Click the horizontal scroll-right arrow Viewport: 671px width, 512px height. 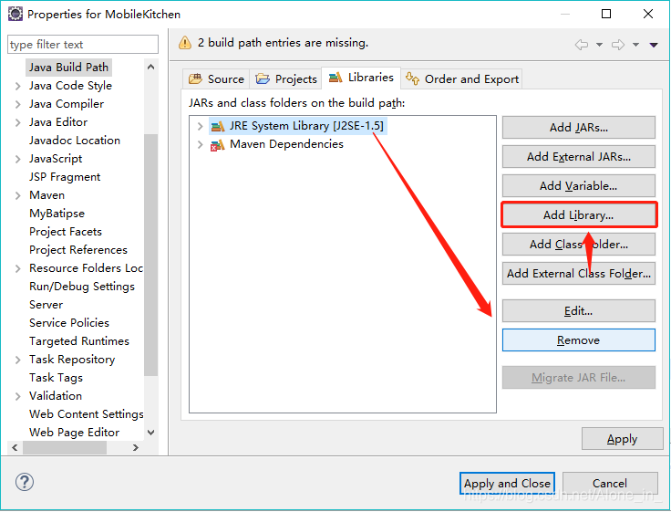coord(136,448)
